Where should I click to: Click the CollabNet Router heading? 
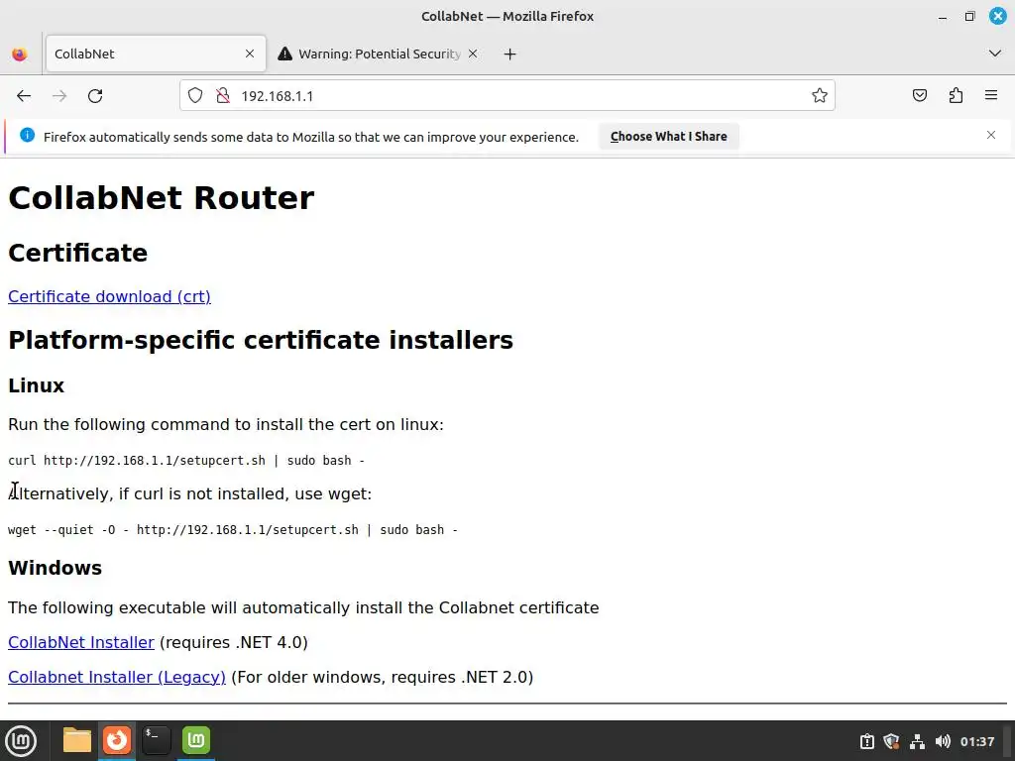click(162, 197)
